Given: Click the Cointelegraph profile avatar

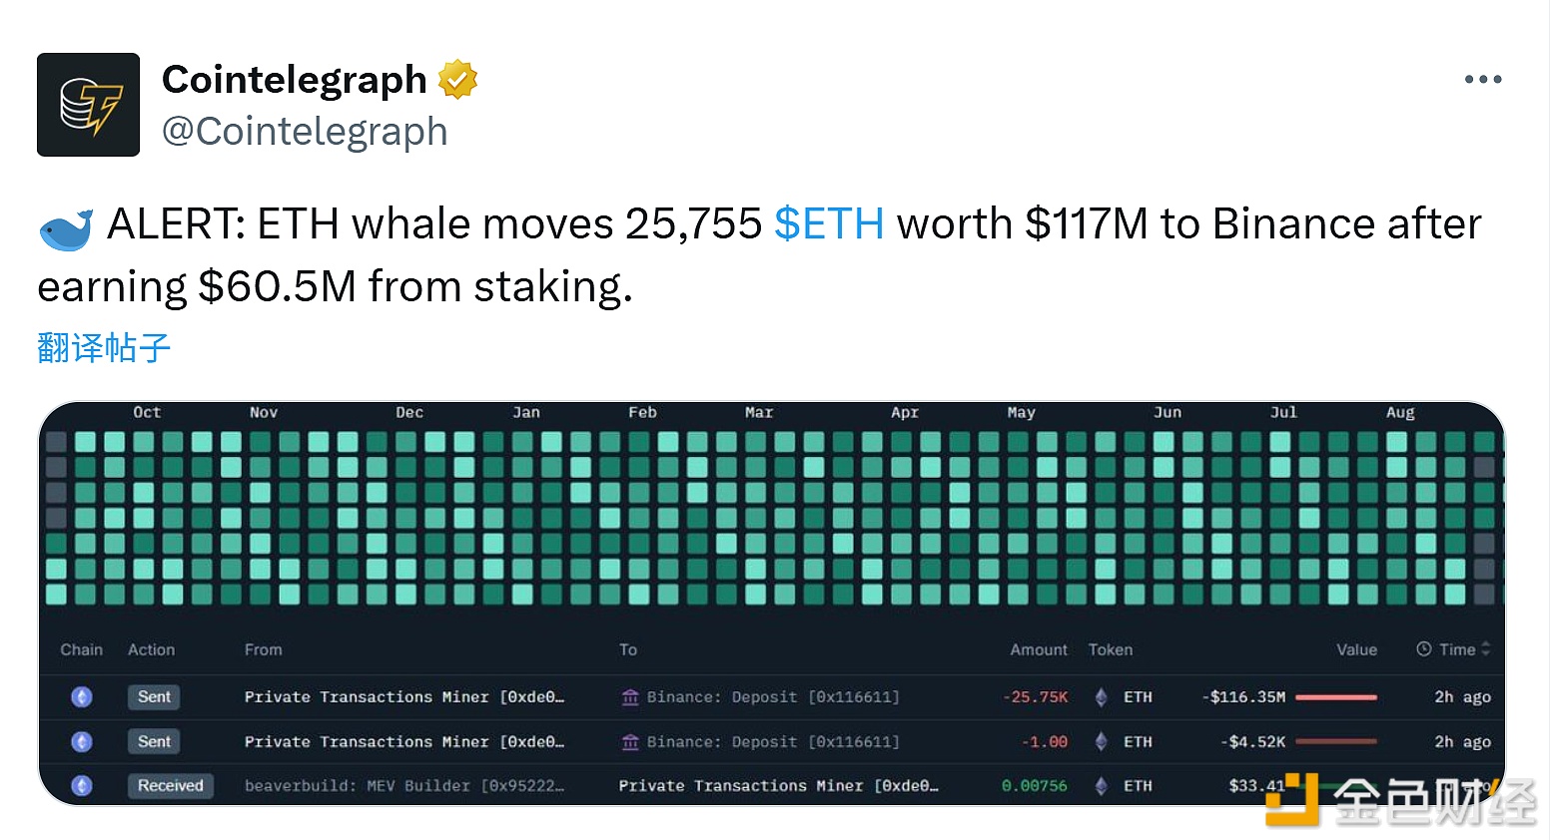Looking at the screenshot, I should [88, 105].
